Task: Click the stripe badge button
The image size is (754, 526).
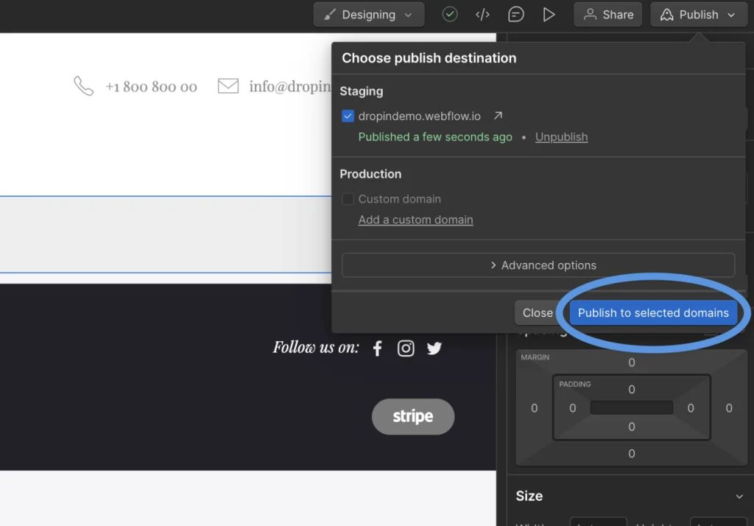Action: pyautogui.click(x=412, y=416)
